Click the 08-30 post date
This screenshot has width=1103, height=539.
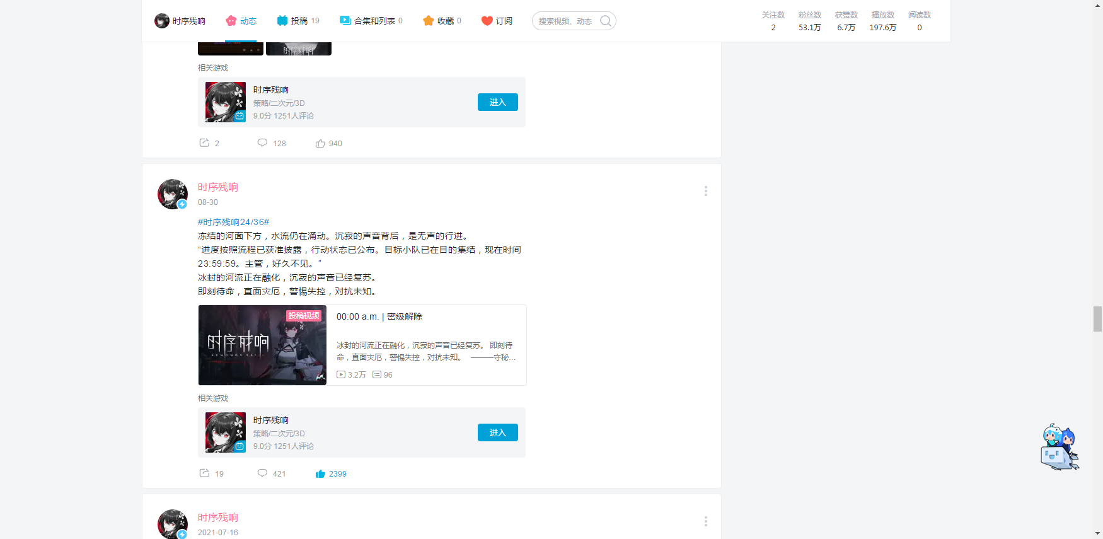208,202
